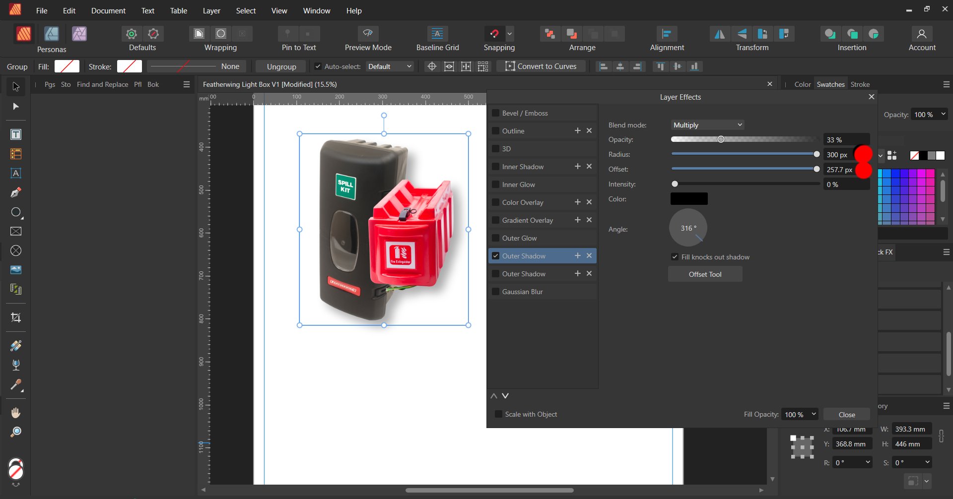The image size is (953, 499).
Task: Toggle Preview Mode
Action: coord(367,34)
